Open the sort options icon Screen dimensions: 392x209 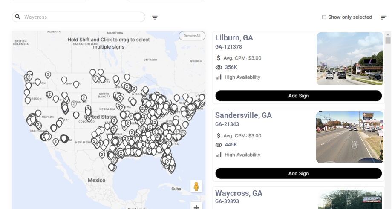coord(384,17)
